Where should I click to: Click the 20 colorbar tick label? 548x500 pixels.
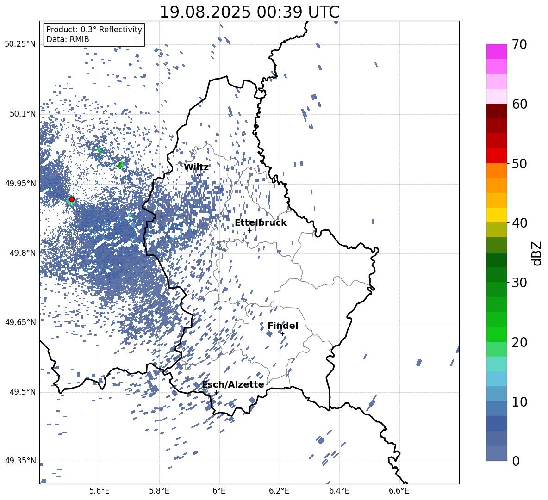[519, 342]
